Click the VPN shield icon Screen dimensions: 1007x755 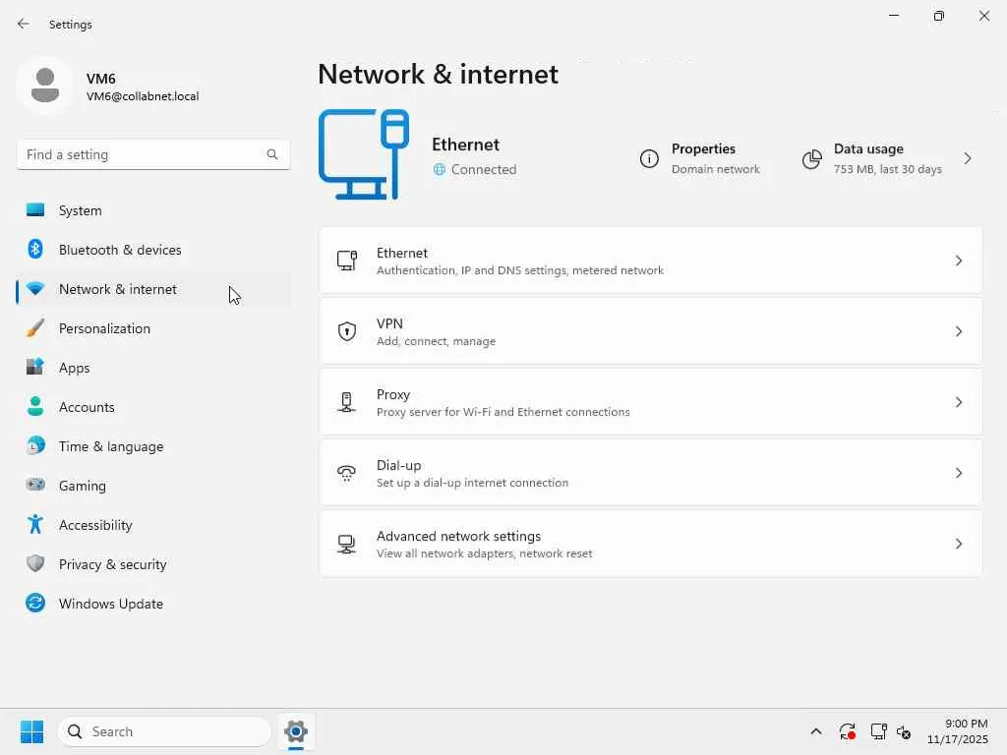[x=347, y=331]
